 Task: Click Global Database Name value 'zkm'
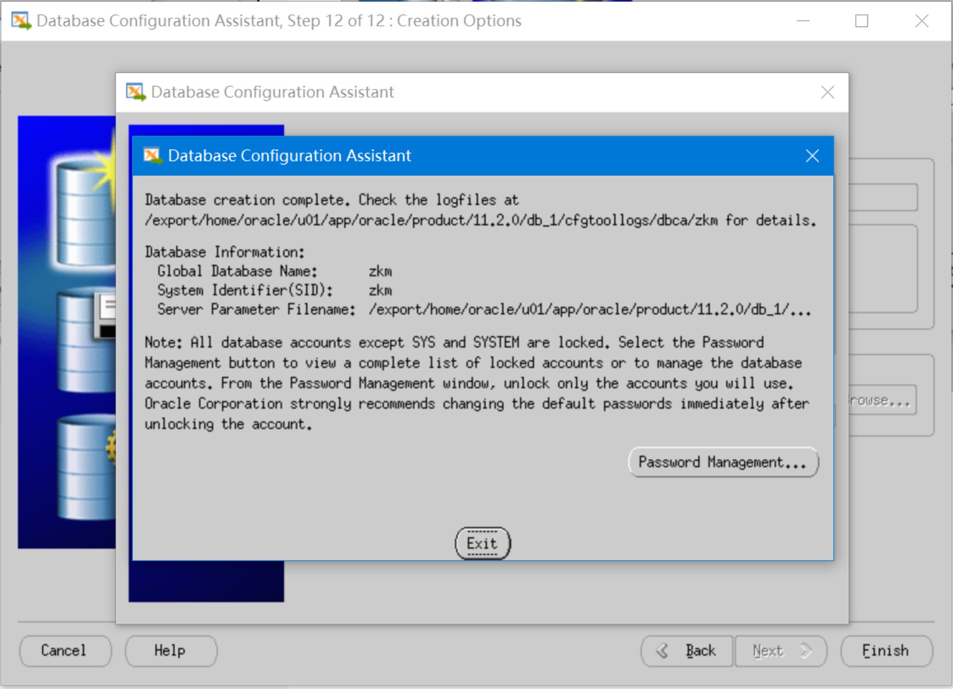[x=380, y=271]
